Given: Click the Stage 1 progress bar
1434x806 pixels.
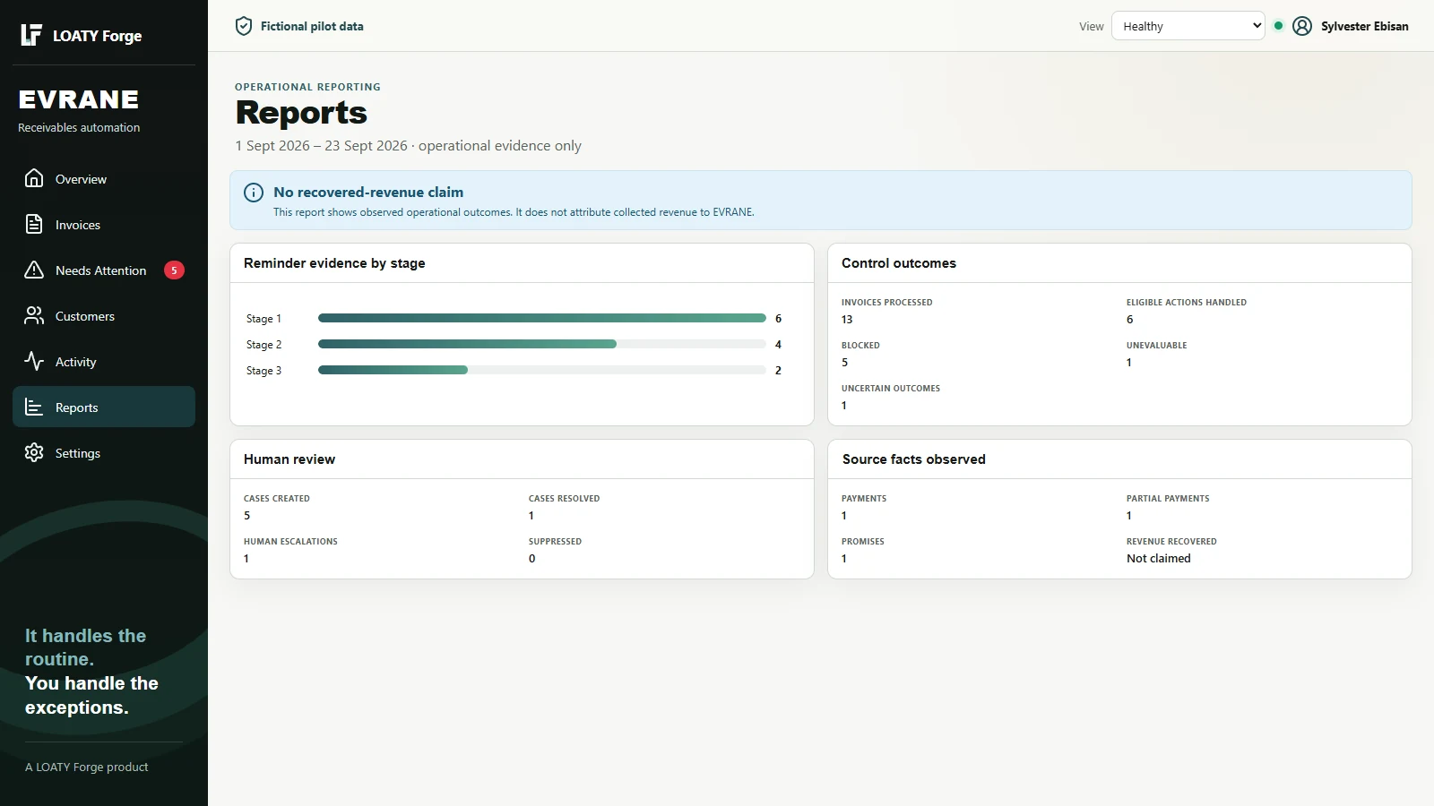Looking at the screenshot, I should point(541,318).
